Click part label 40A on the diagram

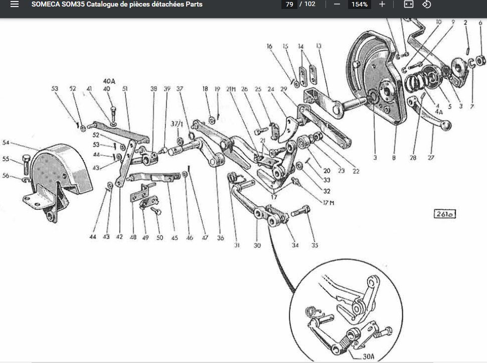click(109, 81)
